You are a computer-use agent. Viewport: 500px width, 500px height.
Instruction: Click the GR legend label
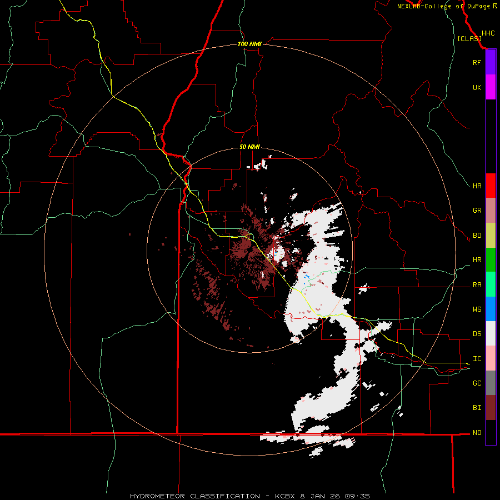[477, 211]
